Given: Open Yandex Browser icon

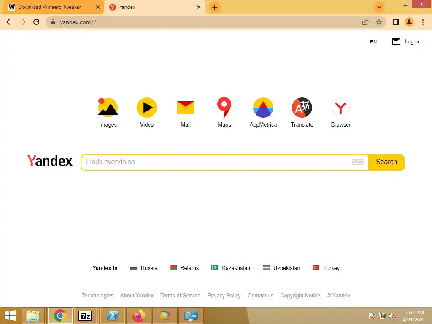Looking at the screenshot, I should tap(341, 108).
